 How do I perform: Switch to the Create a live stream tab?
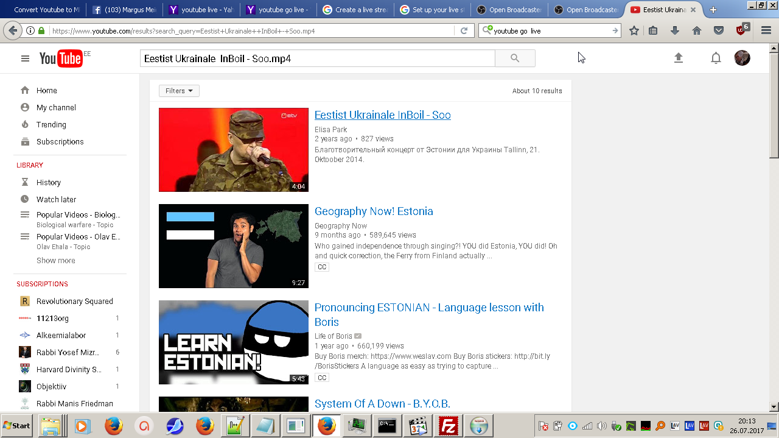tap(355, 10)
